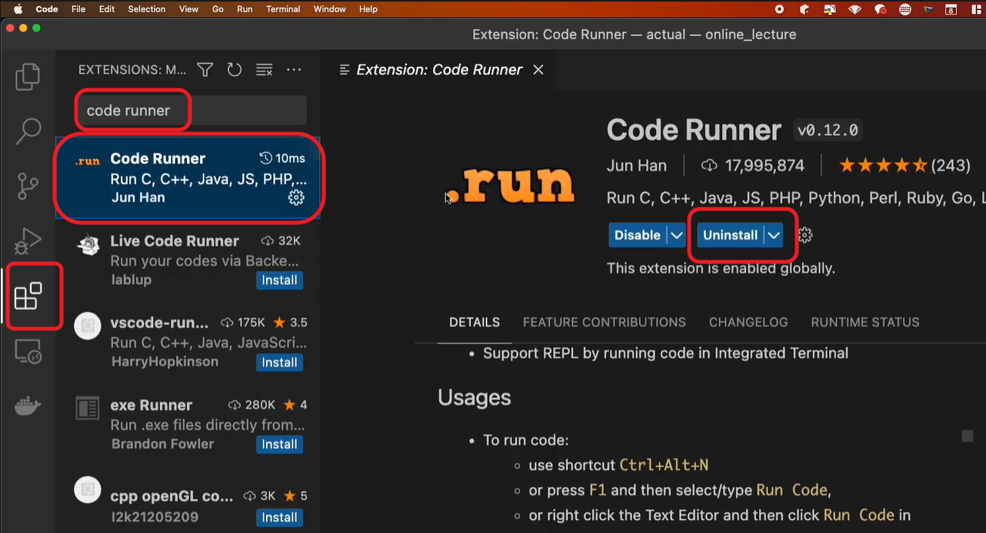The width and height of the screenshot is (986, 533).
Task: Click the vscode-run extension icon
Action: [88, 326]
